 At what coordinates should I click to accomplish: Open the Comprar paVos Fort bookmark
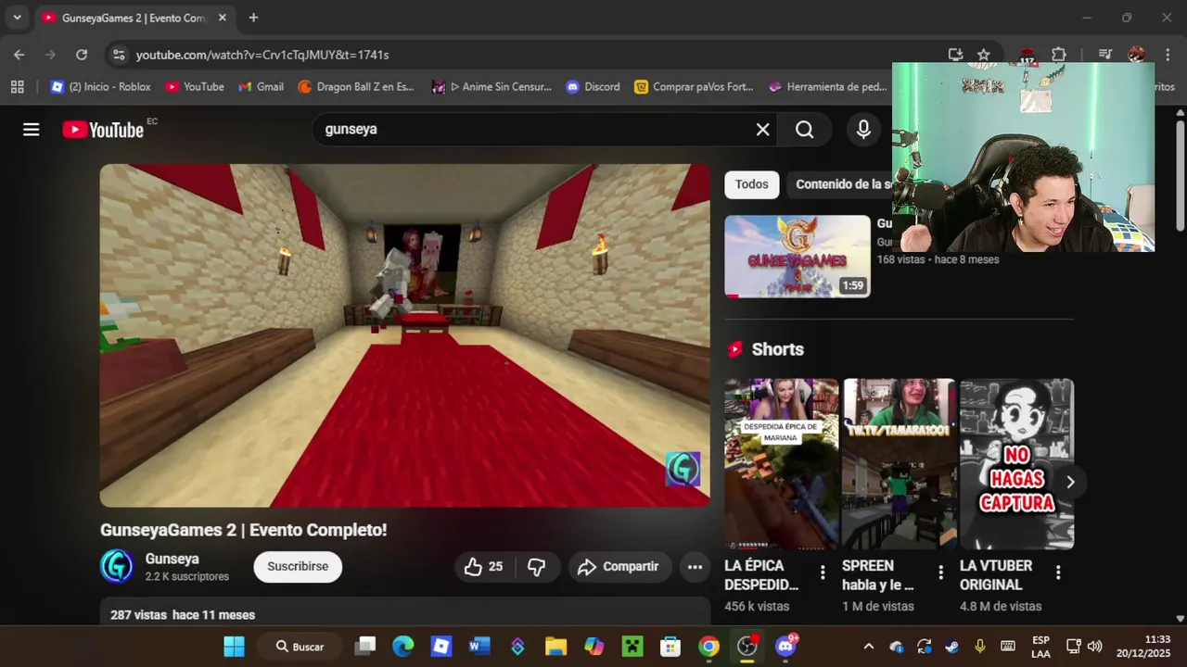694,87
